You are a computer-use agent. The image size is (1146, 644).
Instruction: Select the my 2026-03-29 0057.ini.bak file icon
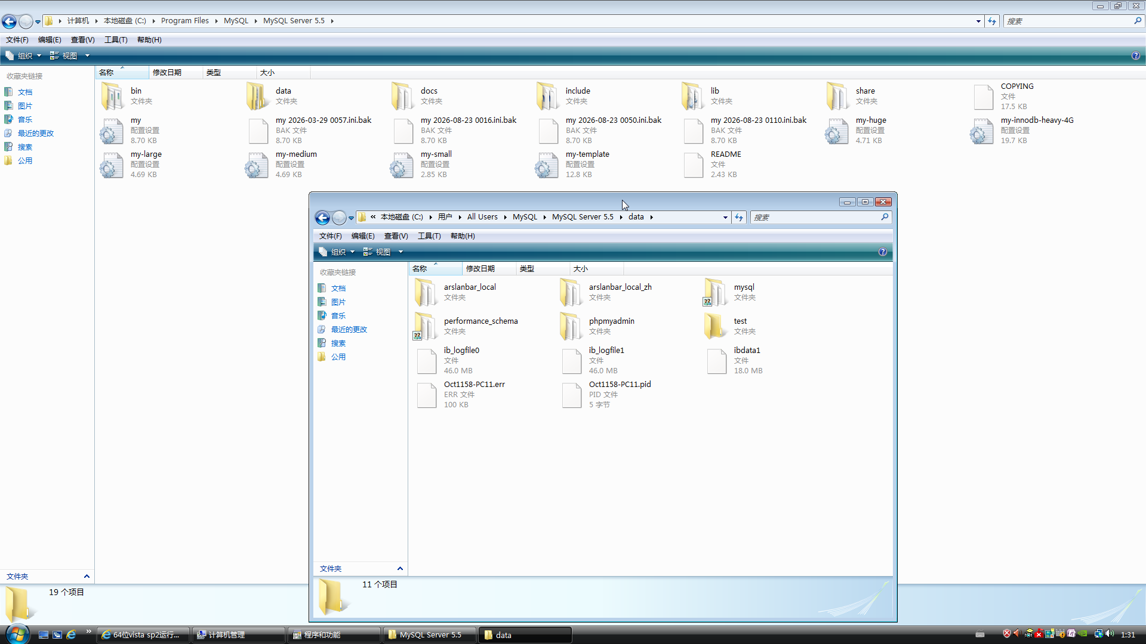(258, 131)
